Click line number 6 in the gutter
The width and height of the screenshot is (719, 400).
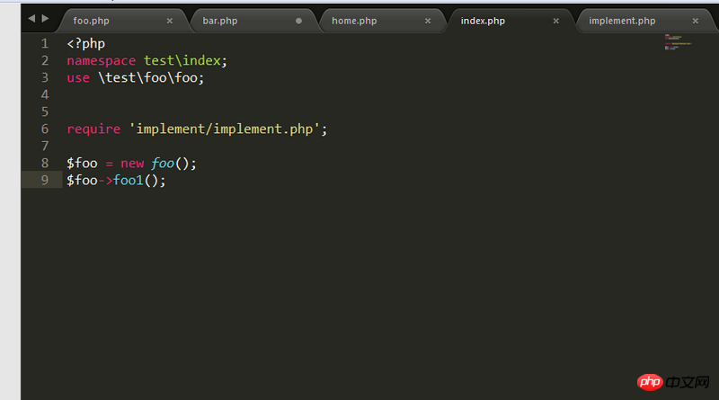coord(45,129)
